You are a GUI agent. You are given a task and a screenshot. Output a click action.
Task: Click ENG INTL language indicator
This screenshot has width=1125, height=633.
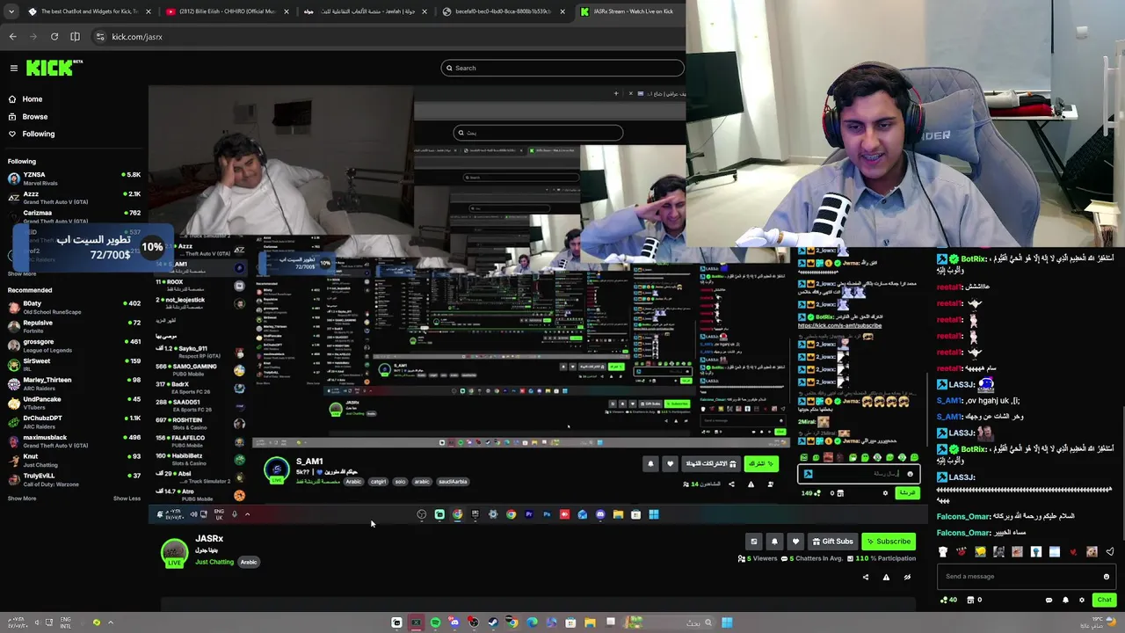tap(66, 622)
